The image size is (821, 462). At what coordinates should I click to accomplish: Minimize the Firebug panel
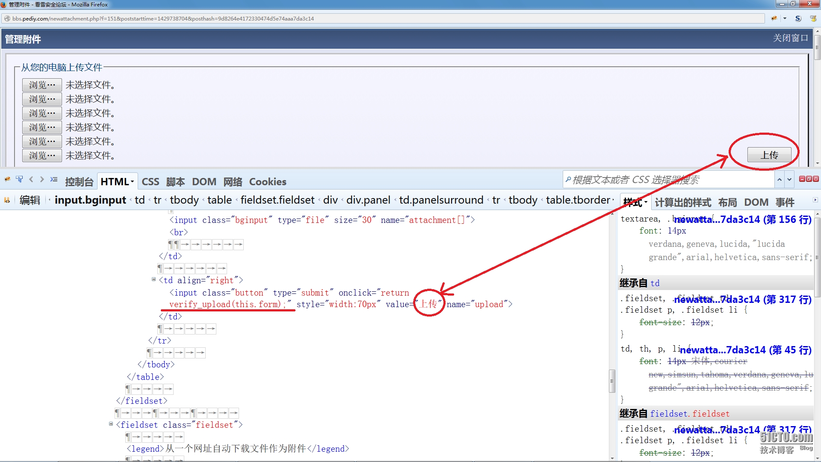point(802,179)
